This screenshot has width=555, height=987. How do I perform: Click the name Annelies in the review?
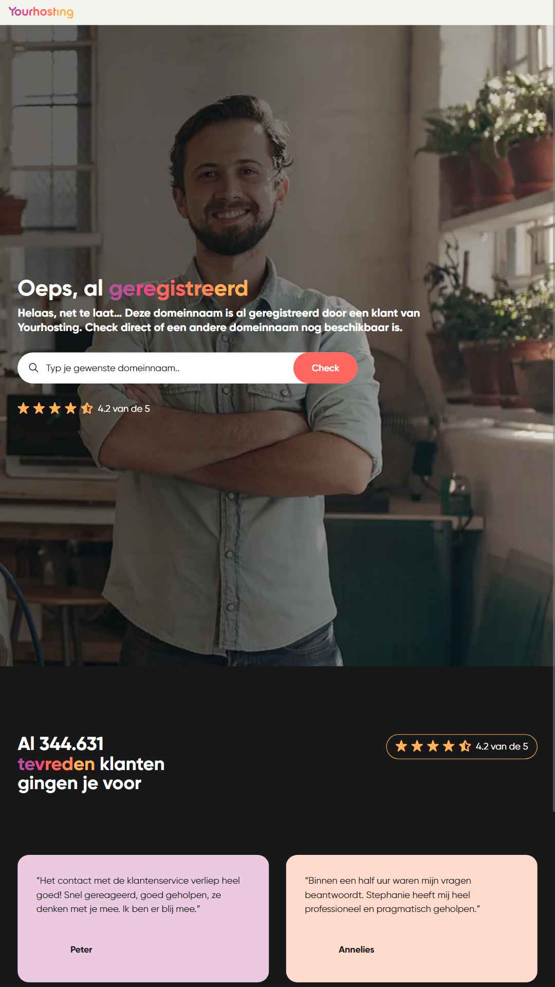click(356, 949)
